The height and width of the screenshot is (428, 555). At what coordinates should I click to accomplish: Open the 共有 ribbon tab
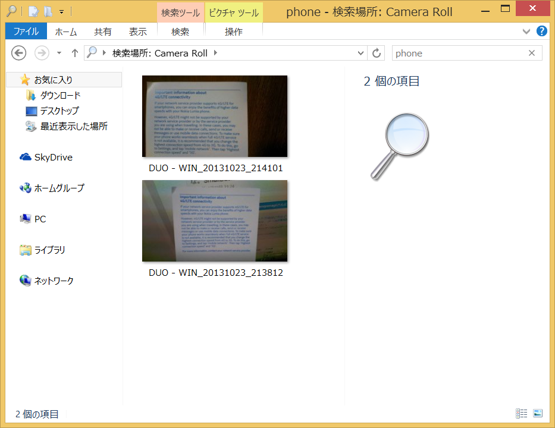pos(102,32)
